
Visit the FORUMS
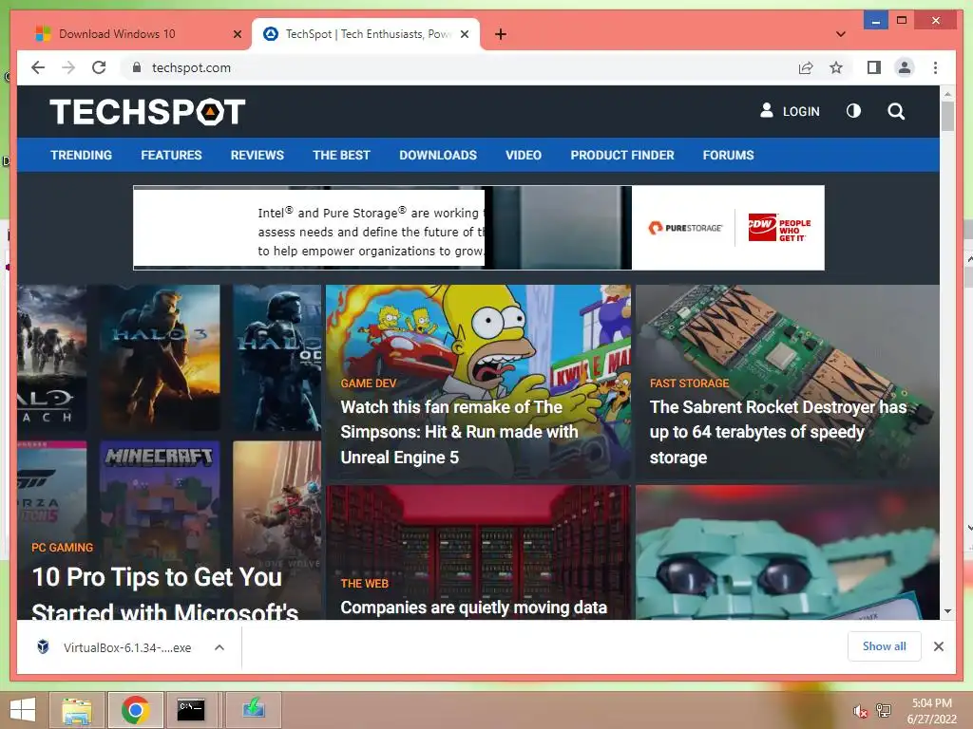click(728, 155)
